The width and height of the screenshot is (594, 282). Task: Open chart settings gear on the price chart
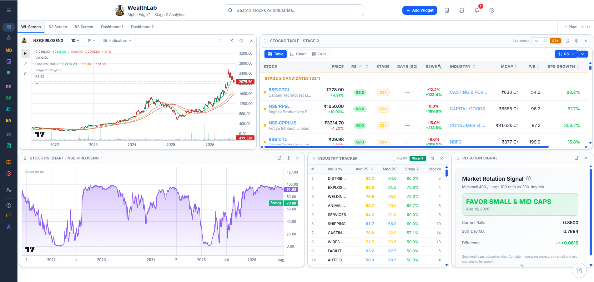click(x=241, y=41)
